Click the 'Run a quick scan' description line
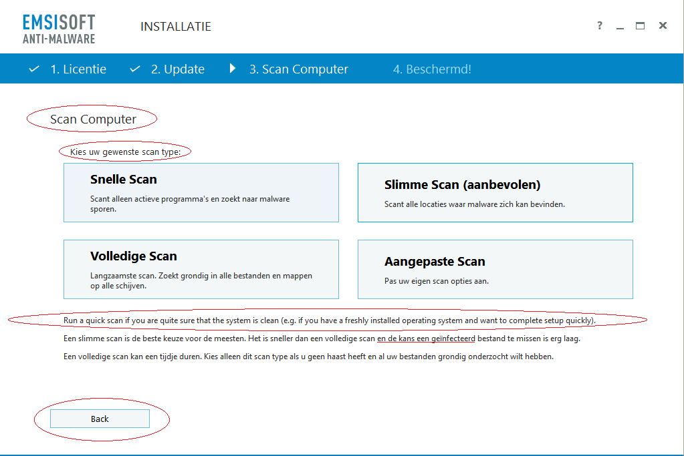 click(x=330, y=320)
